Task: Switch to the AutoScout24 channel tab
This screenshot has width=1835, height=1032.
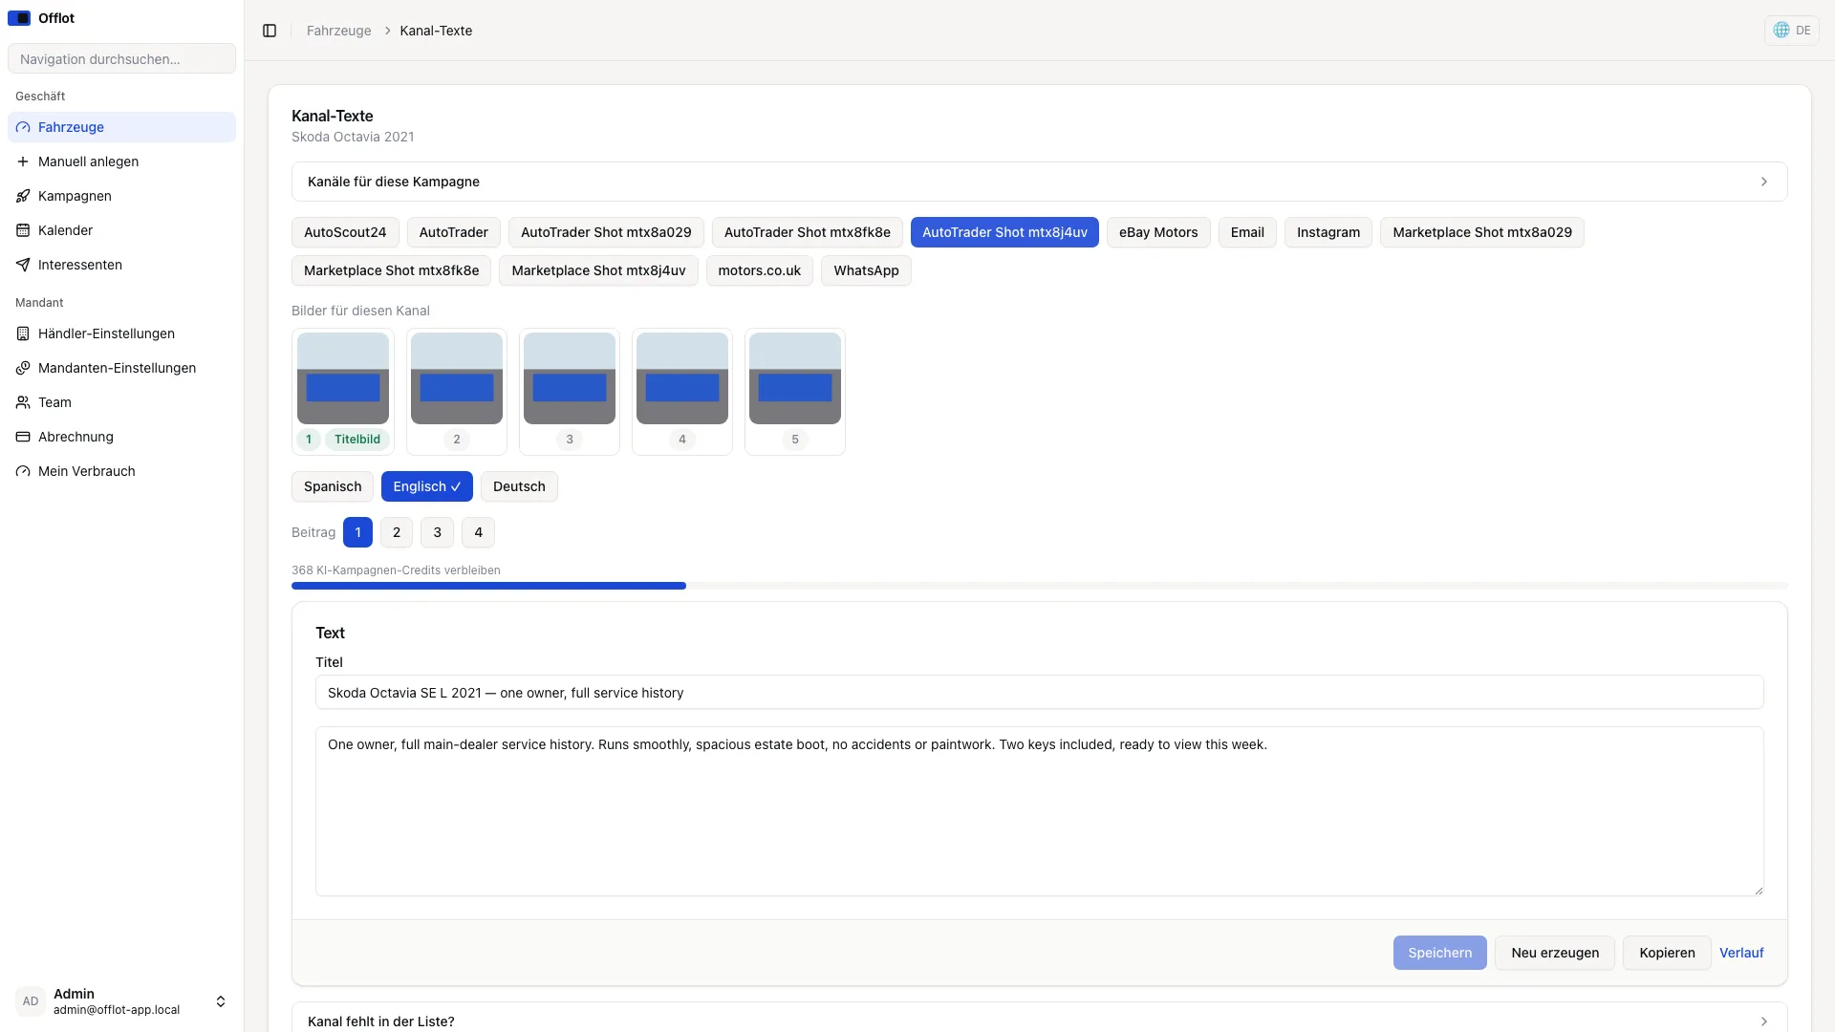Action: 345,232
